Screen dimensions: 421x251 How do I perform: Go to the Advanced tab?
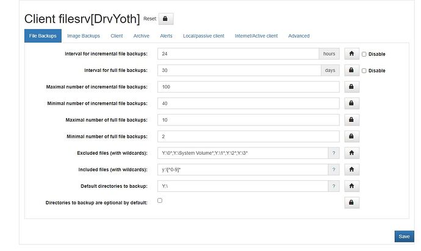tap(299, 36)
